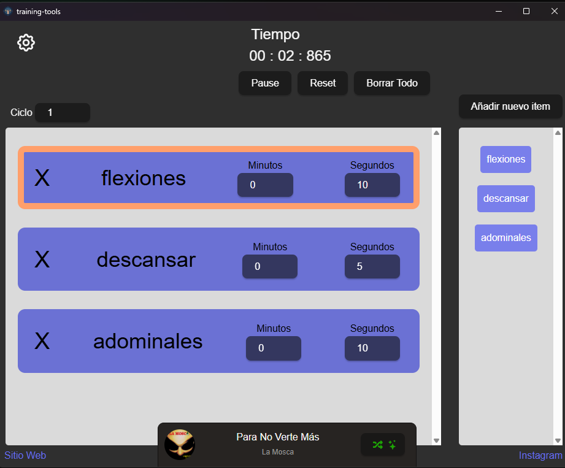Click the La Mosca album art

[x=180, y=445]
